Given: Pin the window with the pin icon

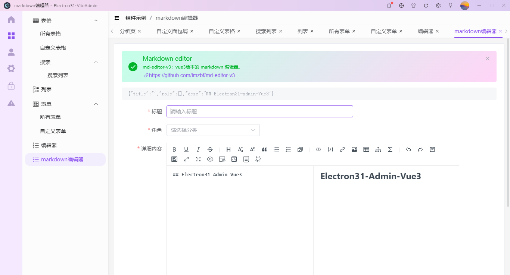Looking at the screenshot, I should point(451,6).
